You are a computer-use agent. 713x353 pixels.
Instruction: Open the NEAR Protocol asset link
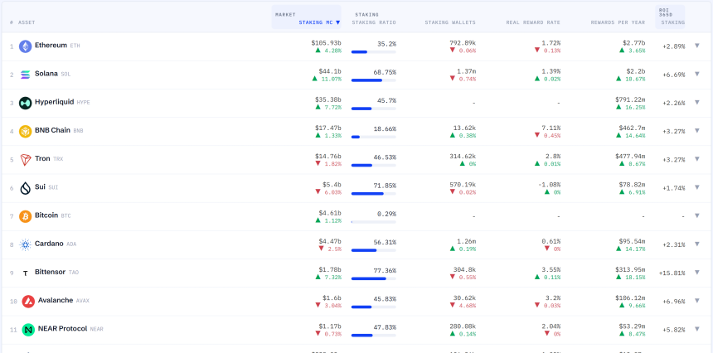coord(62,329)
